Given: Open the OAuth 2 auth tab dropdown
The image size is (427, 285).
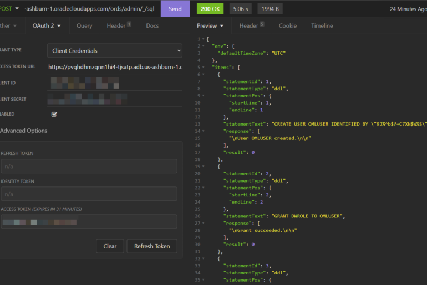Looking at the screenshot, I should pyautogui.click(x=47, y=25).
